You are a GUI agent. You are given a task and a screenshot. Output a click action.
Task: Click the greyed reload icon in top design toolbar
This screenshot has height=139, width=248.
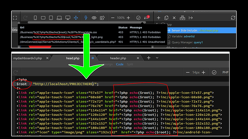coord(25,18)
